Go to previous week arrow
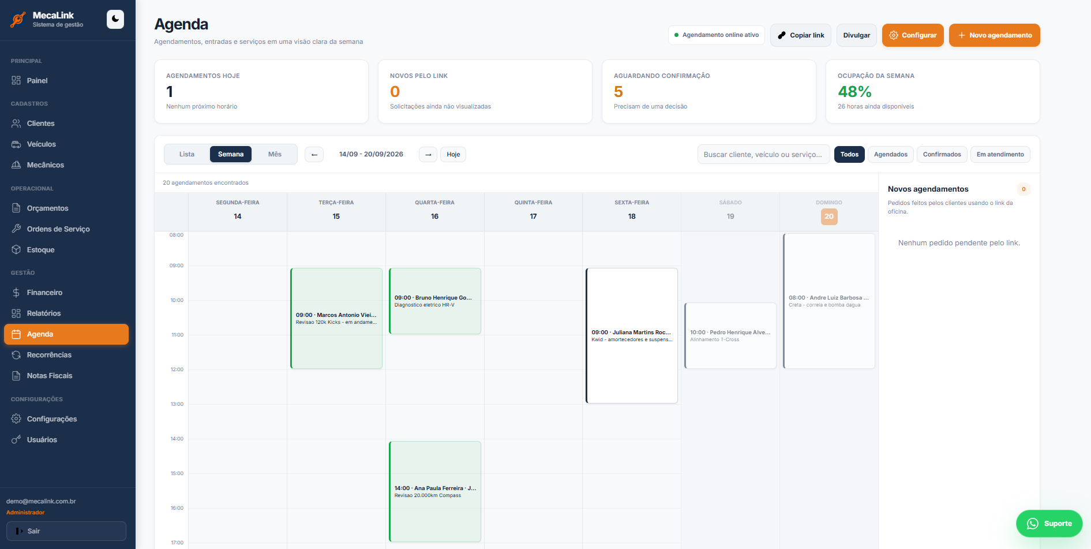 tap(314, 155)
